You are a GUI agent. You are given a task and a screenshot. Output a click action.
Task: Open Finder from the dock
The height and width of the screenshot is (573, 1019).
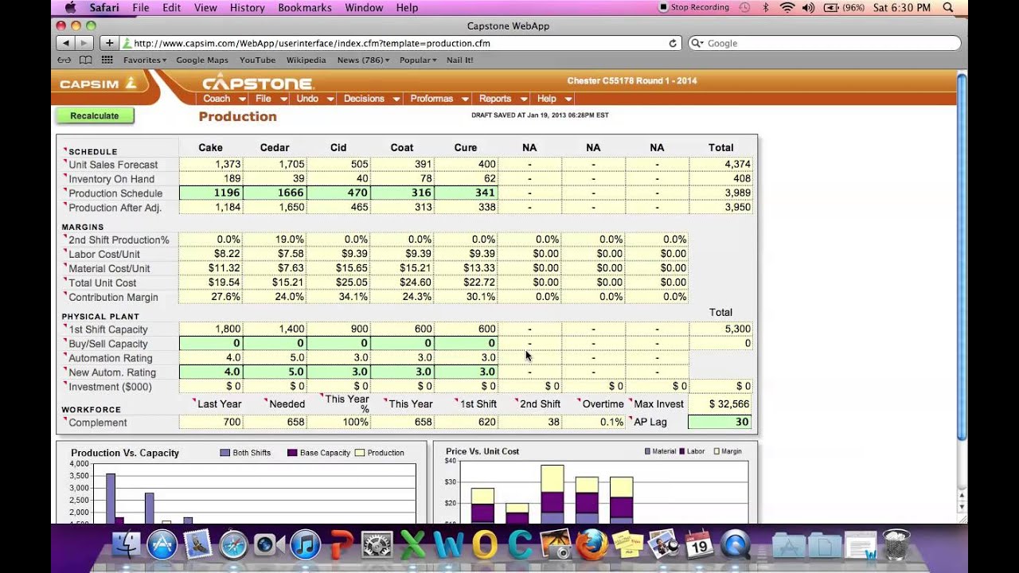tap(126, 545)
